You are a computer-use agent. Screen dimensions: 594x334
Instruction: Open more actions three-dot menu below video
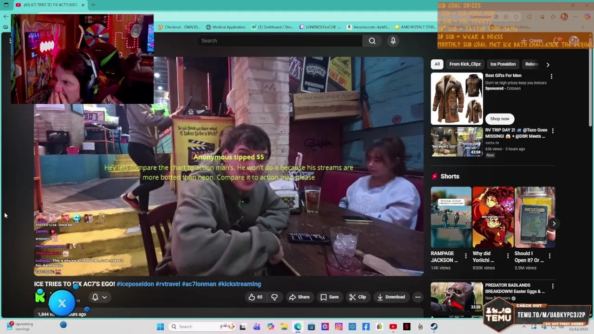pos(418,297)
